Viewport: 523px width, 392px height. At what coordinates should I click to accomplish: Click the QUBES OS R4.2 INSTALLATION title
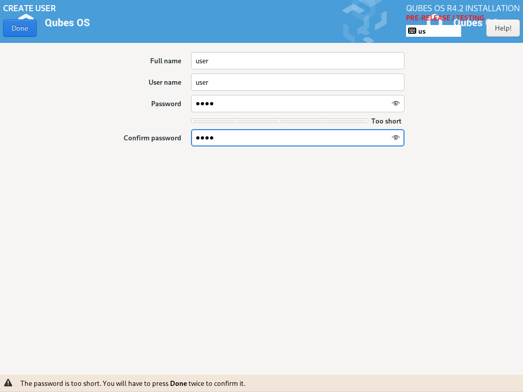[463, 8]
